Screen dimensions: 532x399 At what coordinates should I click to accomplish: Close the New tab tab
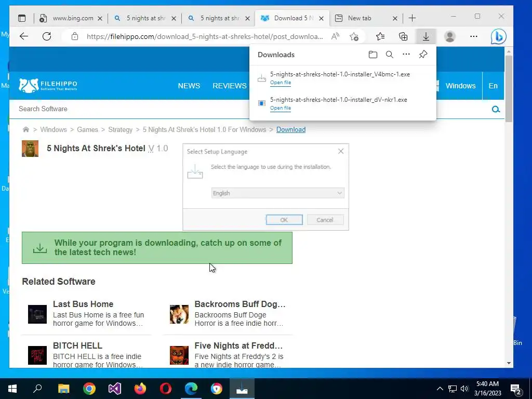pyautogui.click(x=395, y=18)
